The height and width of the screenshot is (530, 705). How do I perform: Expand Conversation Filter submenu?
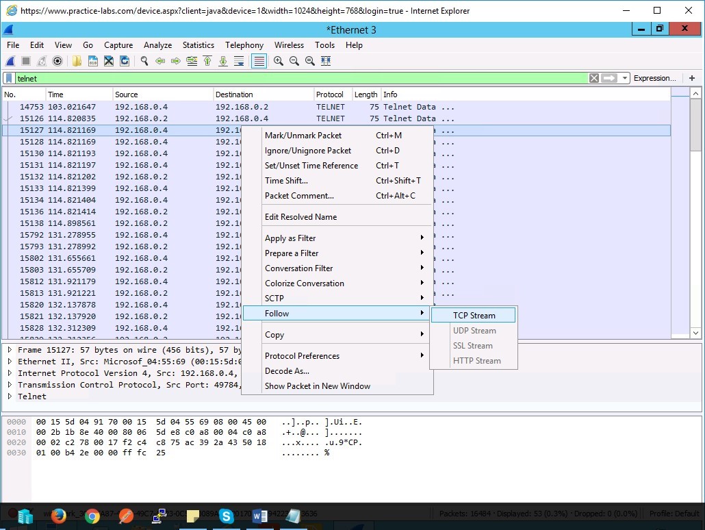[337, 268]
